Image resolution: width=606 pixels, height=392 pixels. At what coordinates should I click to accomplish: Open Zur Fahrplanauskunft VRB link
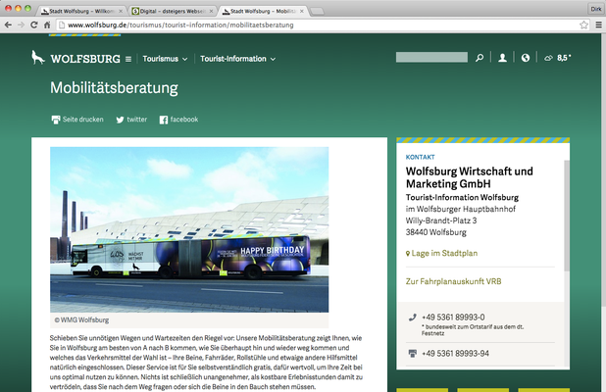[453, 281]
